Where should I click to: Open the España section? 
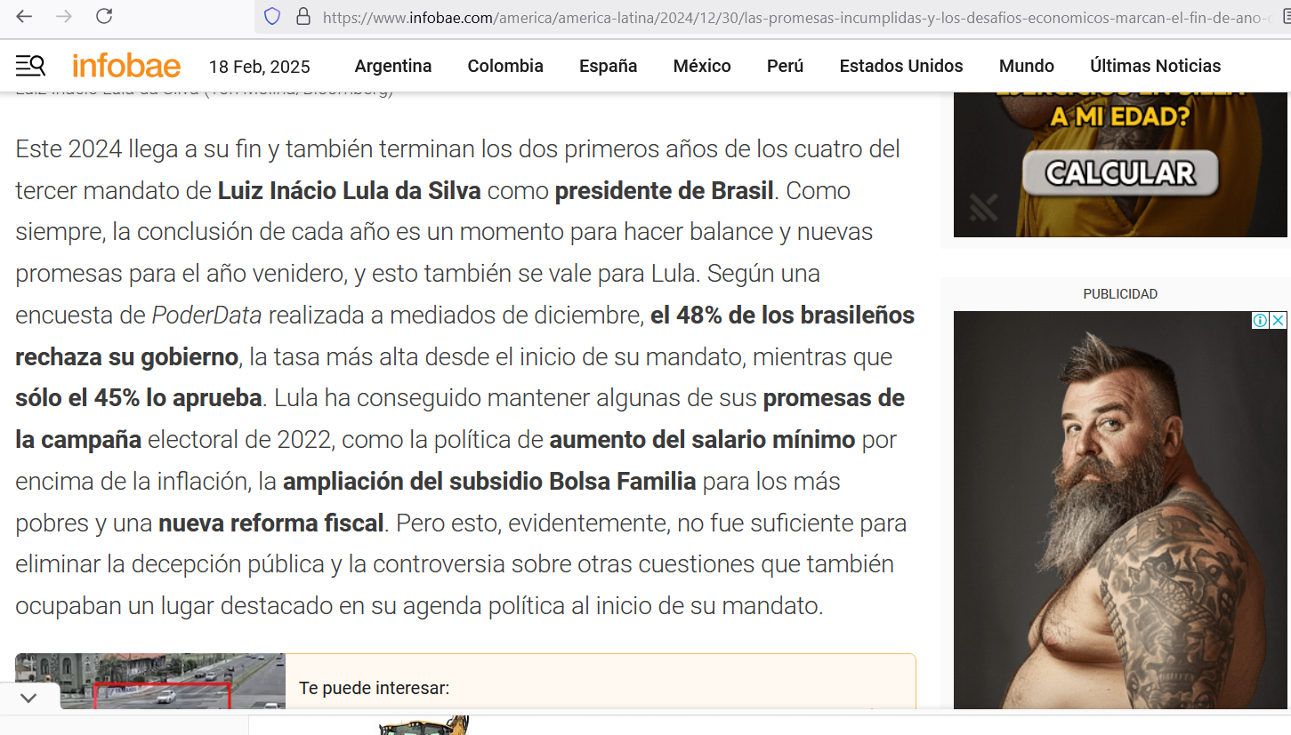pos(609,66)
